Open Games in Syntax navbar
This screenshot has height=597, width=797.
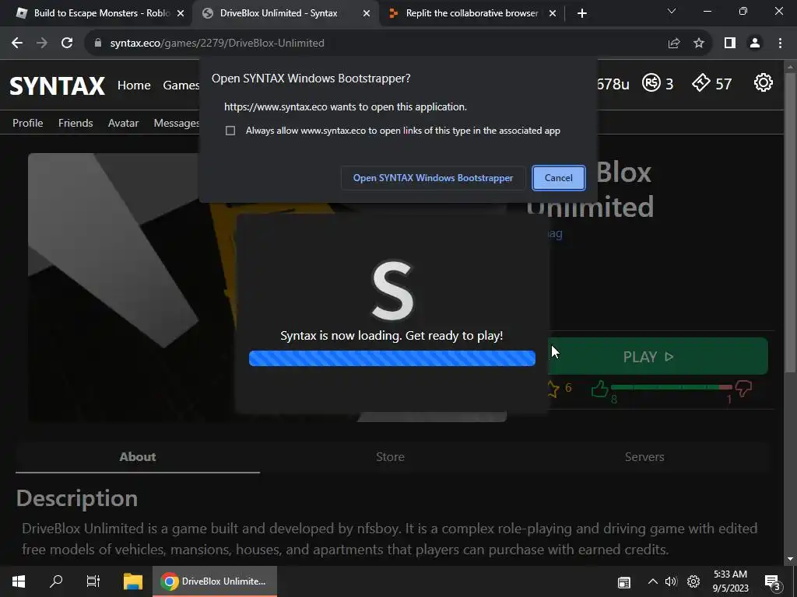pyautogui.click(x=181, y=86)
